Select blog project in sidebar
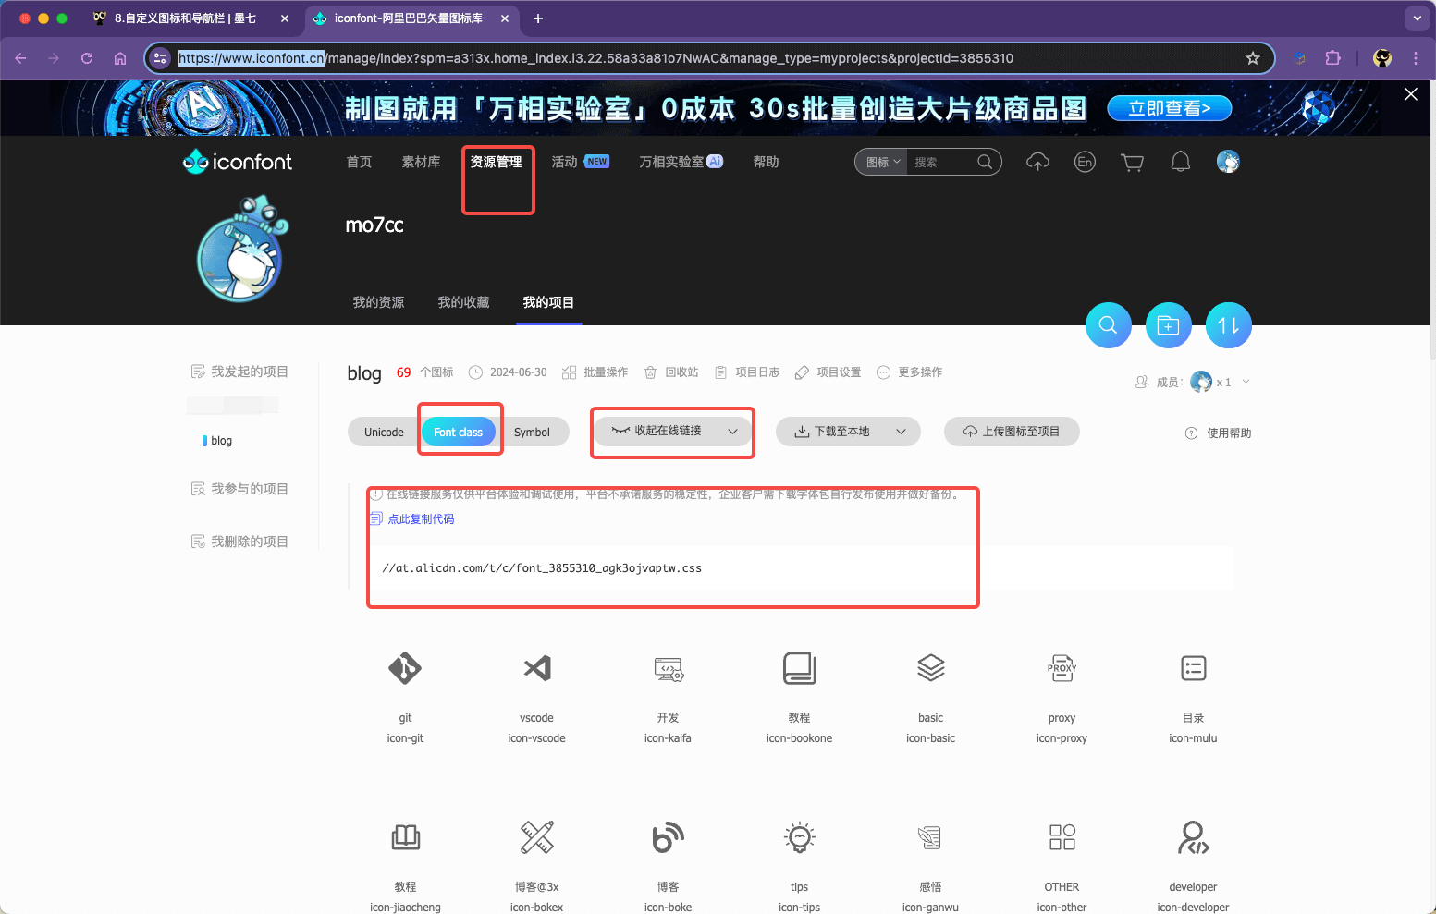1436x914 pixels. pyautogui.click(x=221, y=441)
